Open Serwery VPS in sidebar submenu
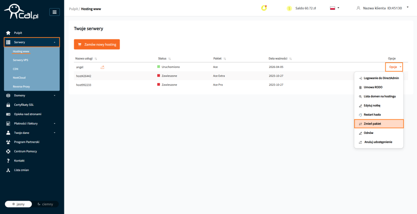 click(x=20, y=60)
